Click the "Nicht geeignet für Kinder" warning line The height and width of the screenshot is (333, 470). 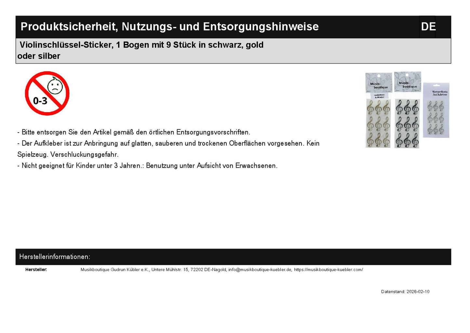pos(147,166)
